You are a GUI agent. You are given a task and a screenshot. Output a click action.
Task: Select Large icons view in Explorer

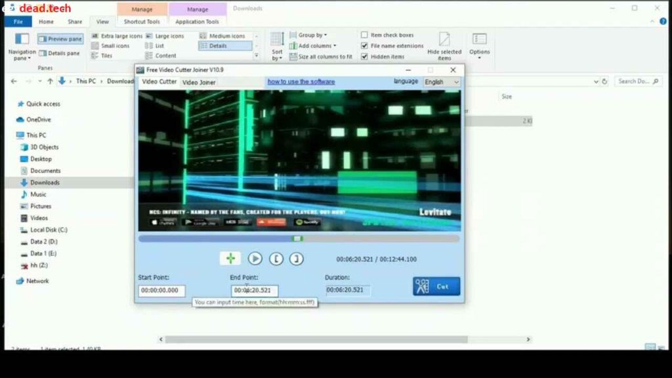click(169, 35)
